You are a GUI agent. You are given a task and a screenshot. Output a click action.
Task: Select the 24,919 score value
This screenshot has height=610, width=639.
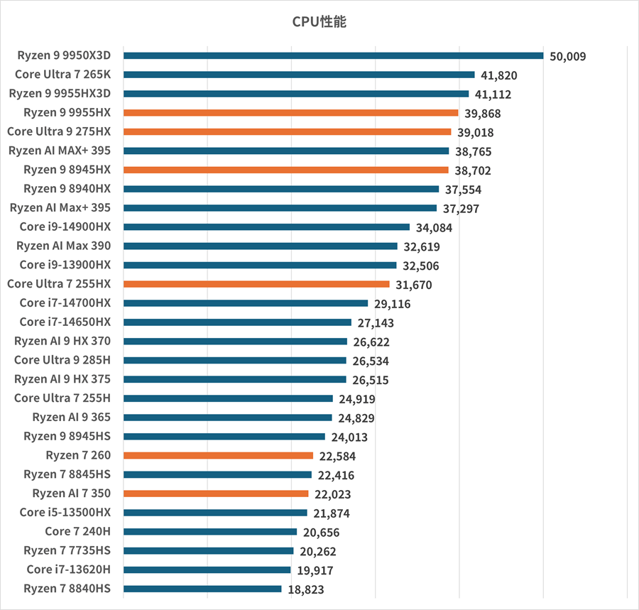[357, 399]
